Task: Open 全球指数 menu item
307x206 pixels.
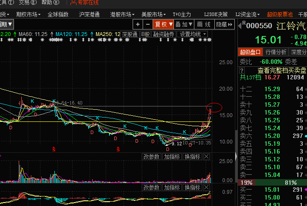Action: click(58, 14)
